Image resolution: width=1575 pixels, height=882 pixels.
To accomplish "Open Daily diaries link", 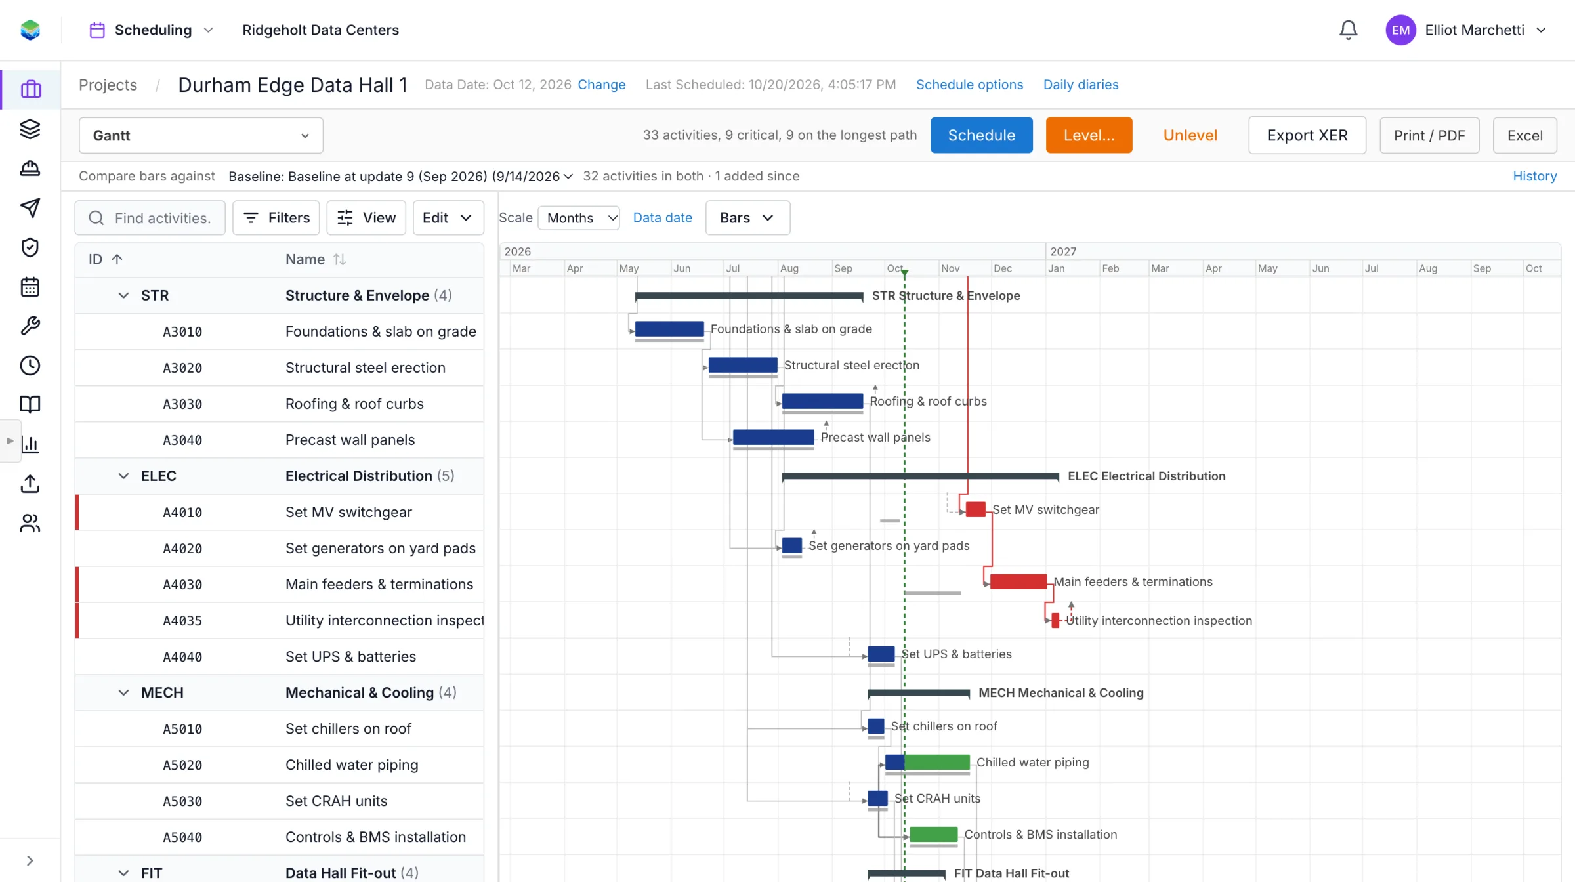I will click(1081, 85).
